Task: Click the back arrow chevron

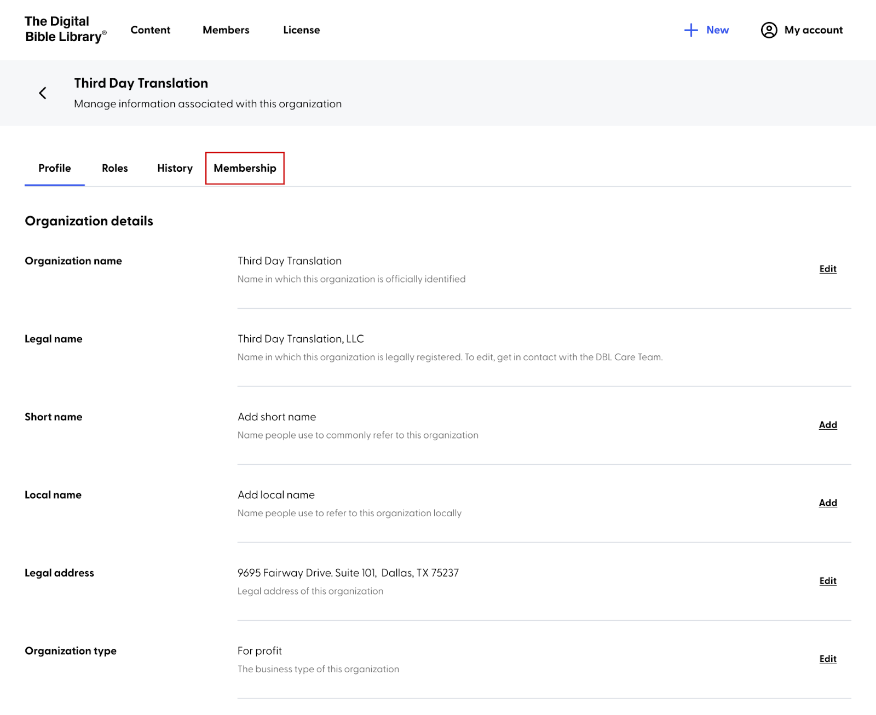Action: [43, 93]
